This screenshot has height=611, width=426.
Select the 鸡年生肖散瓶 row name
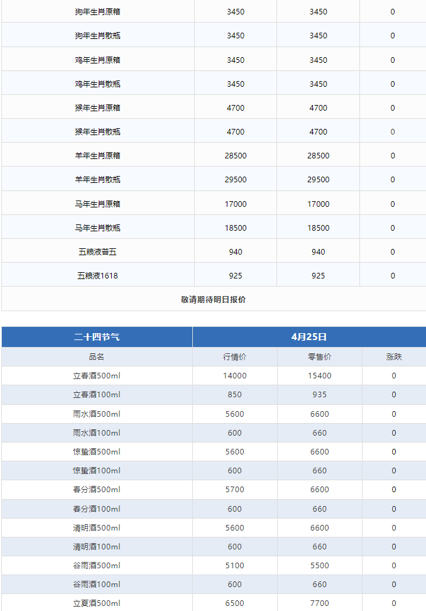tap(97, 84)
